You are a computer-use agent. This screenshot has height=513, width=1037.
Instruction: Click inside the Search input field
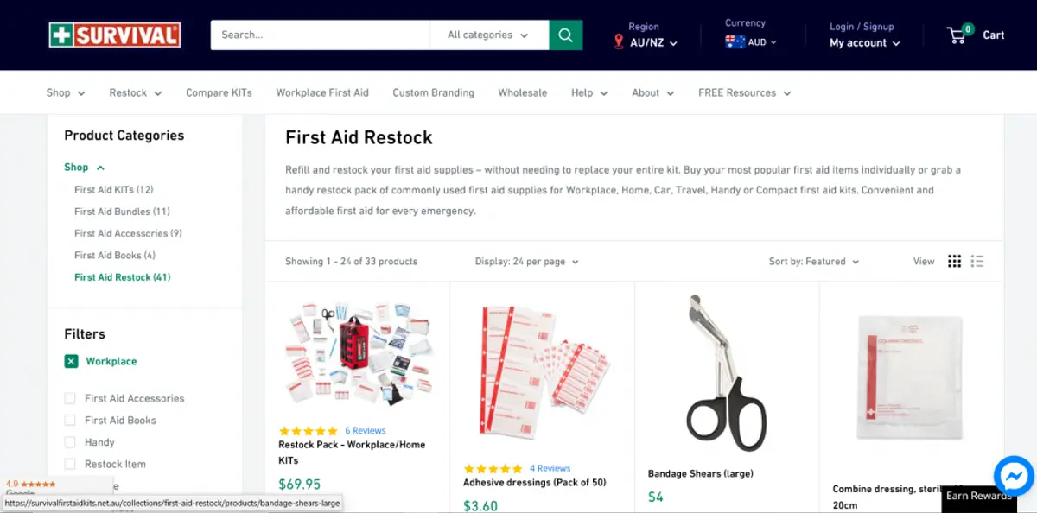pyautogui.click(x=321, y=35)
